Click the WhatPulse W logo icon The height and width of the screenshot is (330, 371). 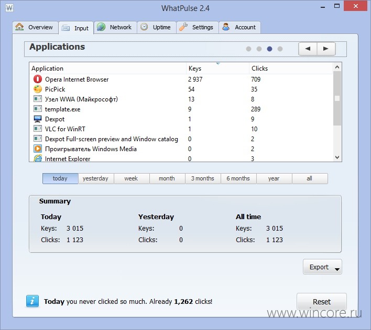9,8
